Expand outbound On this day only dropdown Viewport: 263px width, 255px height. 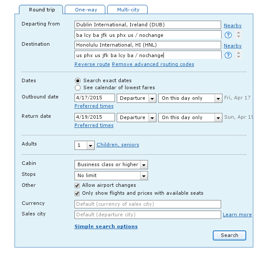point(190,98)
